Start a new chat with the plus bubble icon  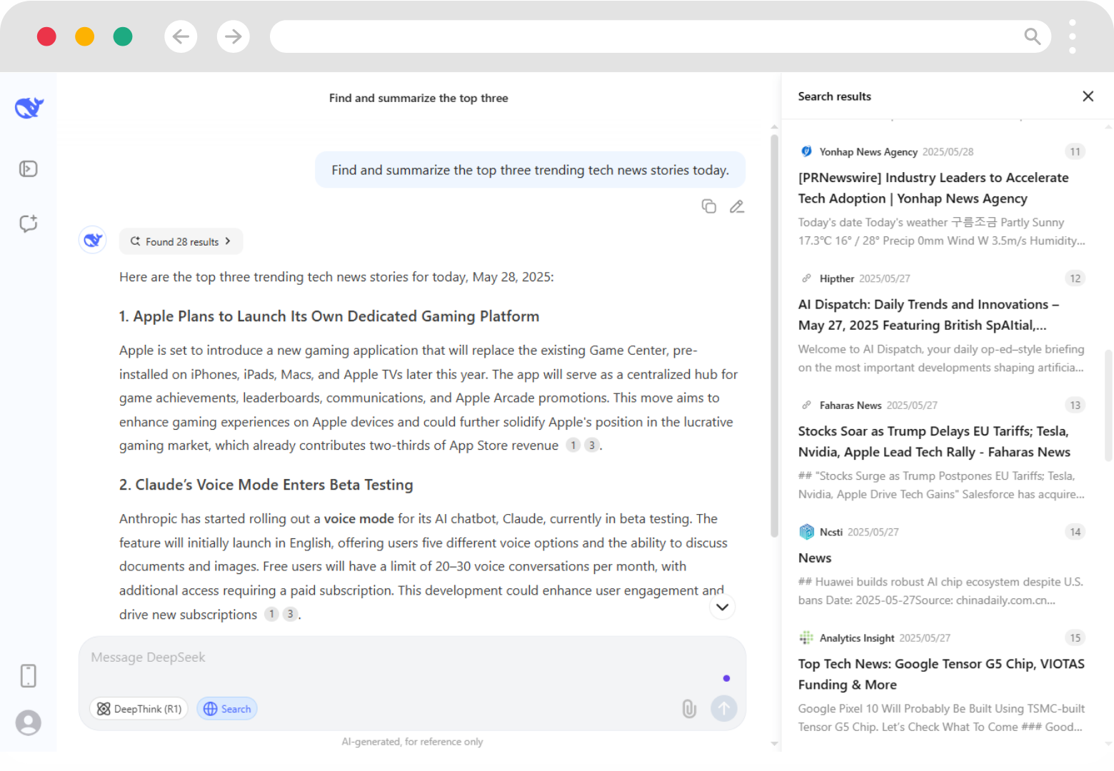[x=29, y=223]
